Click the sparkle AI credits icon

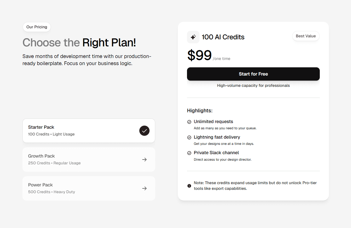click(193, 37)
